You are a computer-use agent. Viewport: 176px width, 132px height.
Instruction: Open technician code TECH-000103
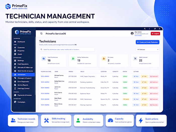tap(45, 88)
